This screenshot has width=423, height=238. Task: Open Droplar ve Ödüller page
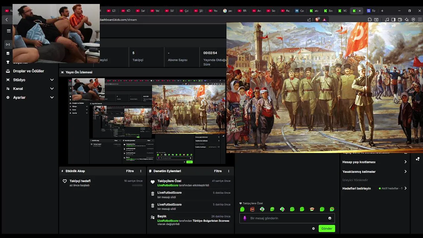(x=28, y=71)
